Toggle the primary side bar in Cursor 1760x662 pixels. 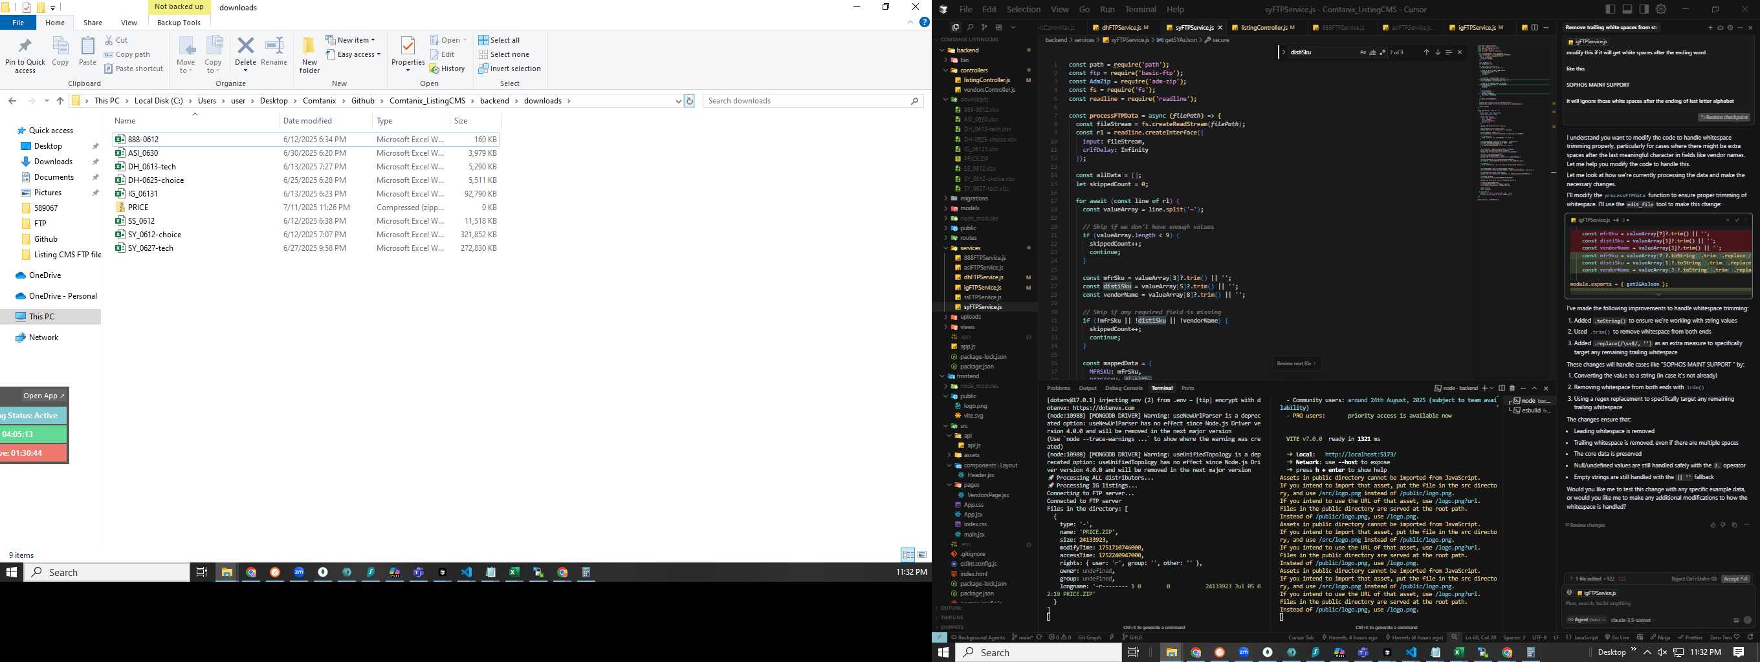[1611, 9]
